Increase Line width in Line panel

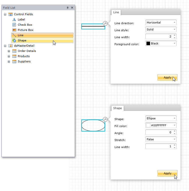174,35
